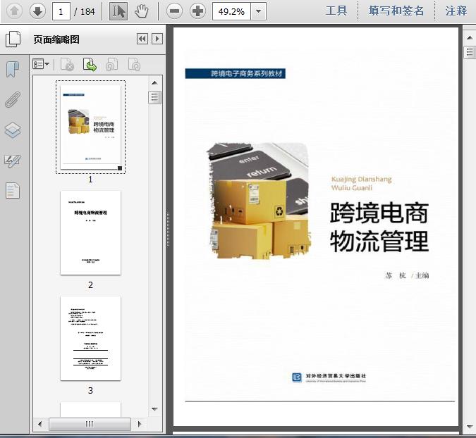
Task: Click the zoom in plus button
Action: coord(198,11)
